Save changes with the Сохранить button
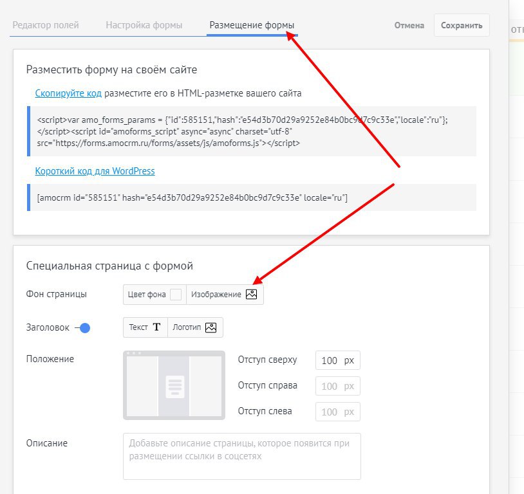Image resolution: width=524 pixels, height=494 pixels. point(462,25)
